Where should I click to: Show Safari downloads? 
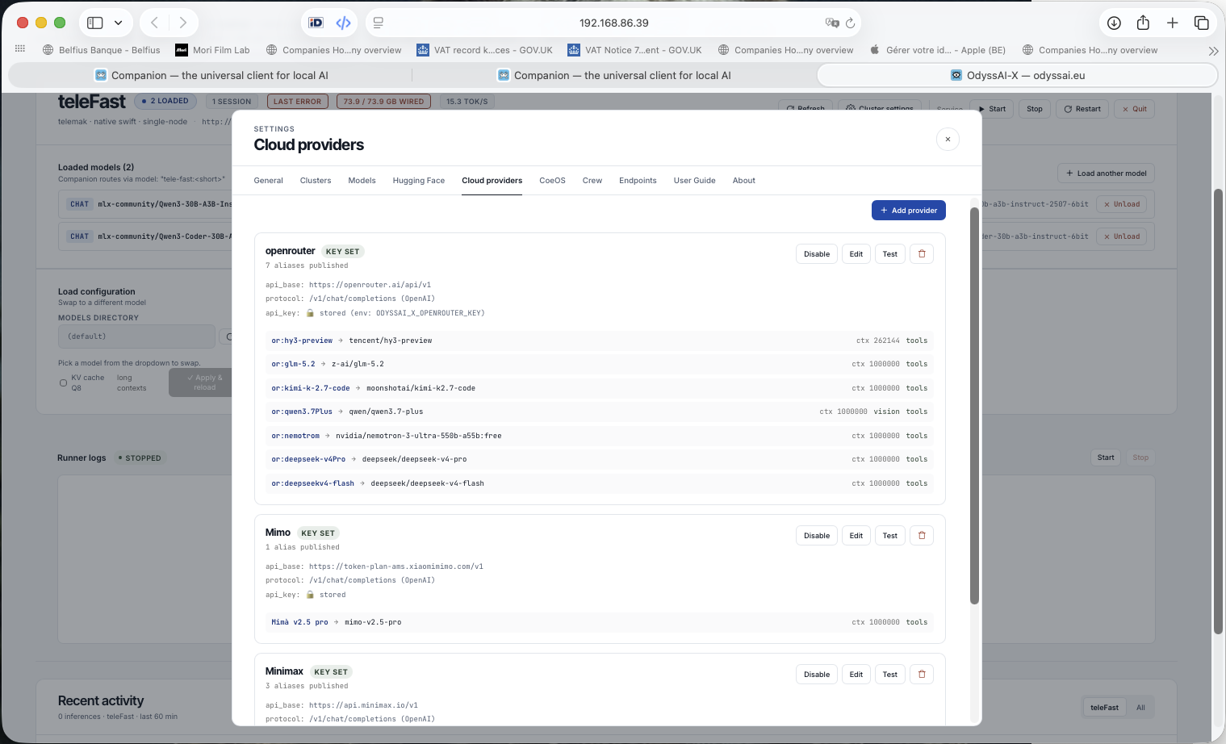coord(1114,23)
